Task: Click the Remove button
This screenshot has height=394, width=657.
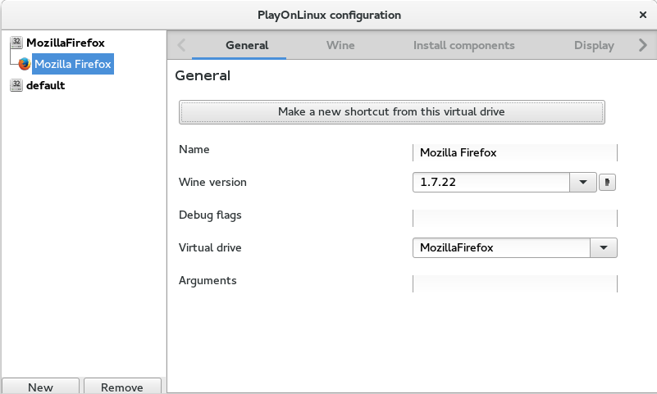Action: click(122, 387)
